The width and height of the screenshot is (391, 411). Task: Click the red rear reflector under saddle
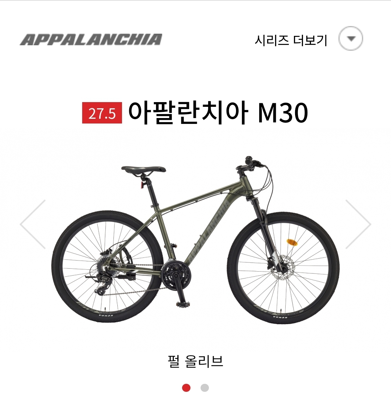143,185
